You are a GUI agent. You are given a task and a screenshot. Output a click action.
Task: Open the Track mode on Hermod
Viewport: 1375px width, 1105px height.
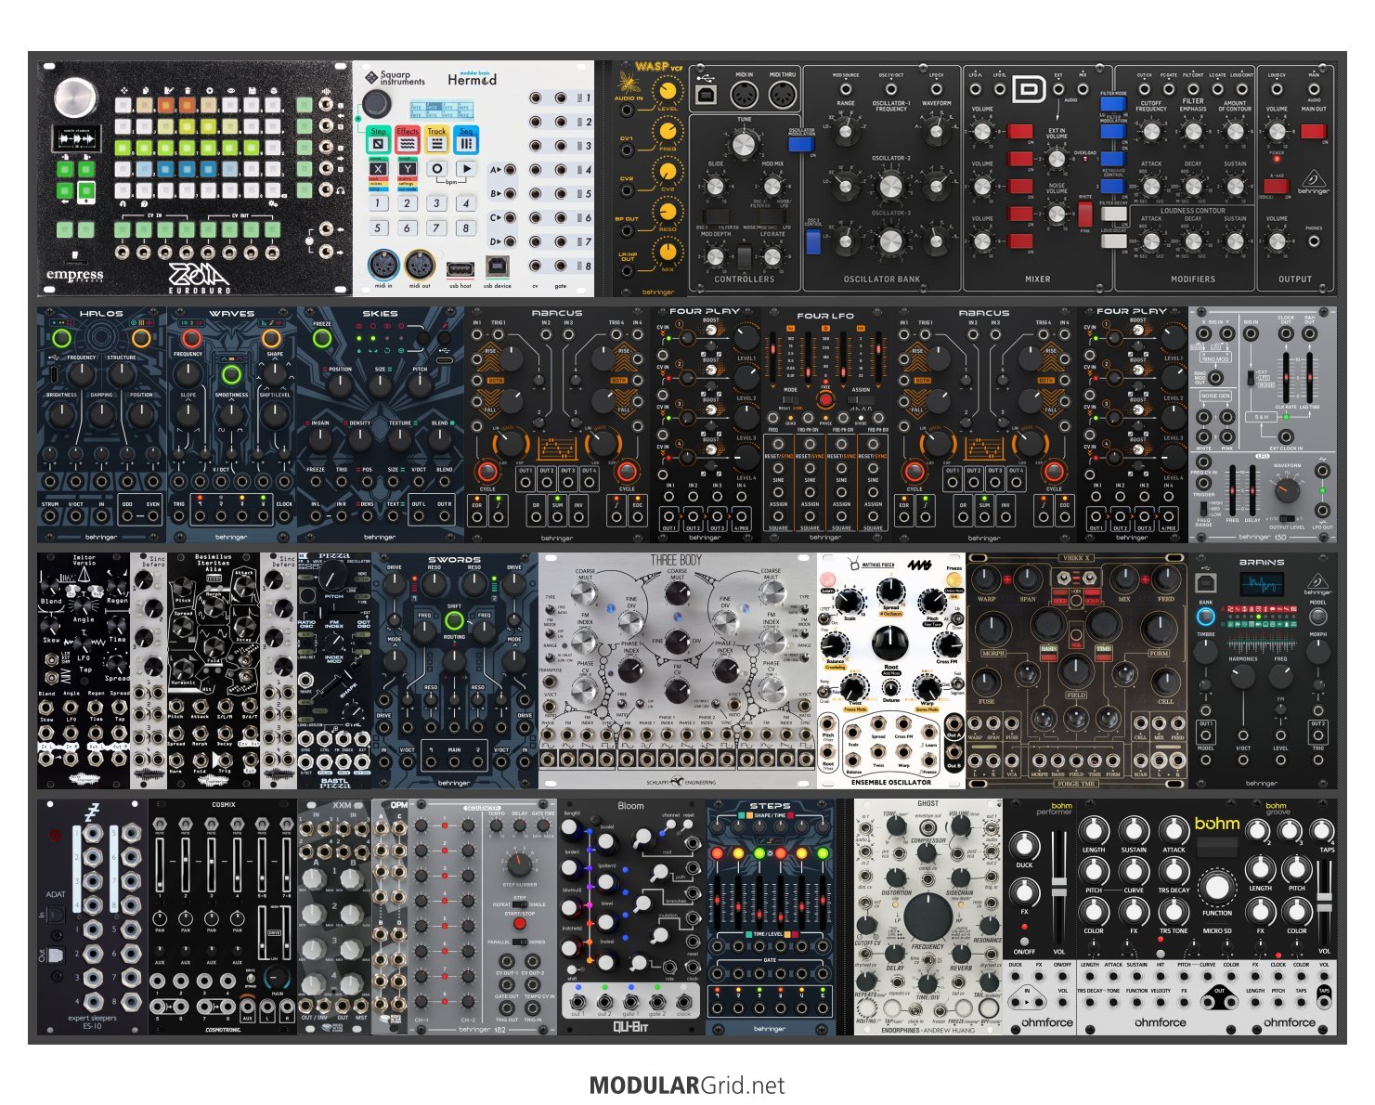(x=437, y=139)
